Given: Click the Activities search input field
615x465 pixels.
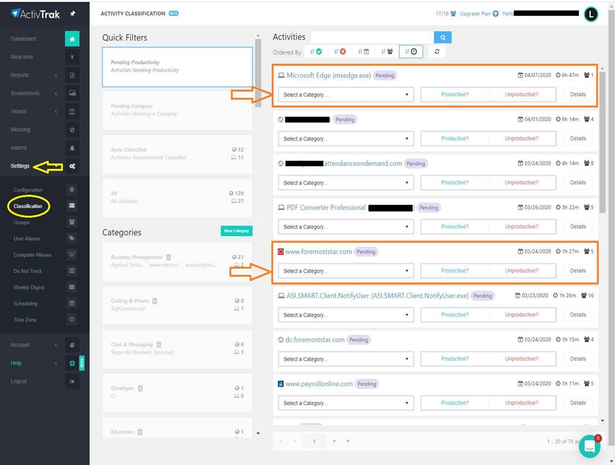Looking at the screenshot, I should pyautogui.click(x=372, y=38).
